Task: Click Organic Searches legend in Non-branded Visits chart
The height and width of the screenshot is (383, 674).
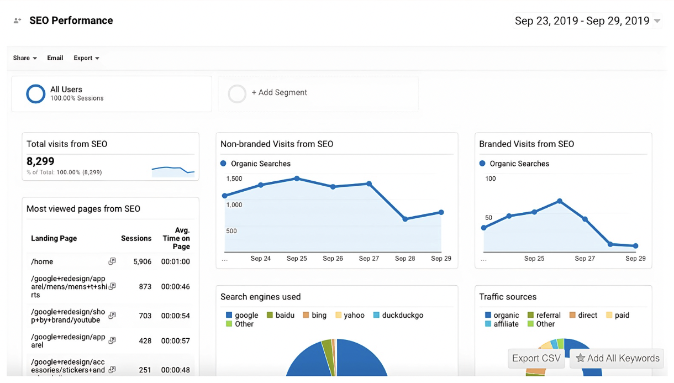Action: (256, 164)
